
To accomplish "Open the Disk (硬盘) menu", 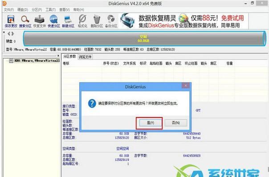I will tap(23, 10).
